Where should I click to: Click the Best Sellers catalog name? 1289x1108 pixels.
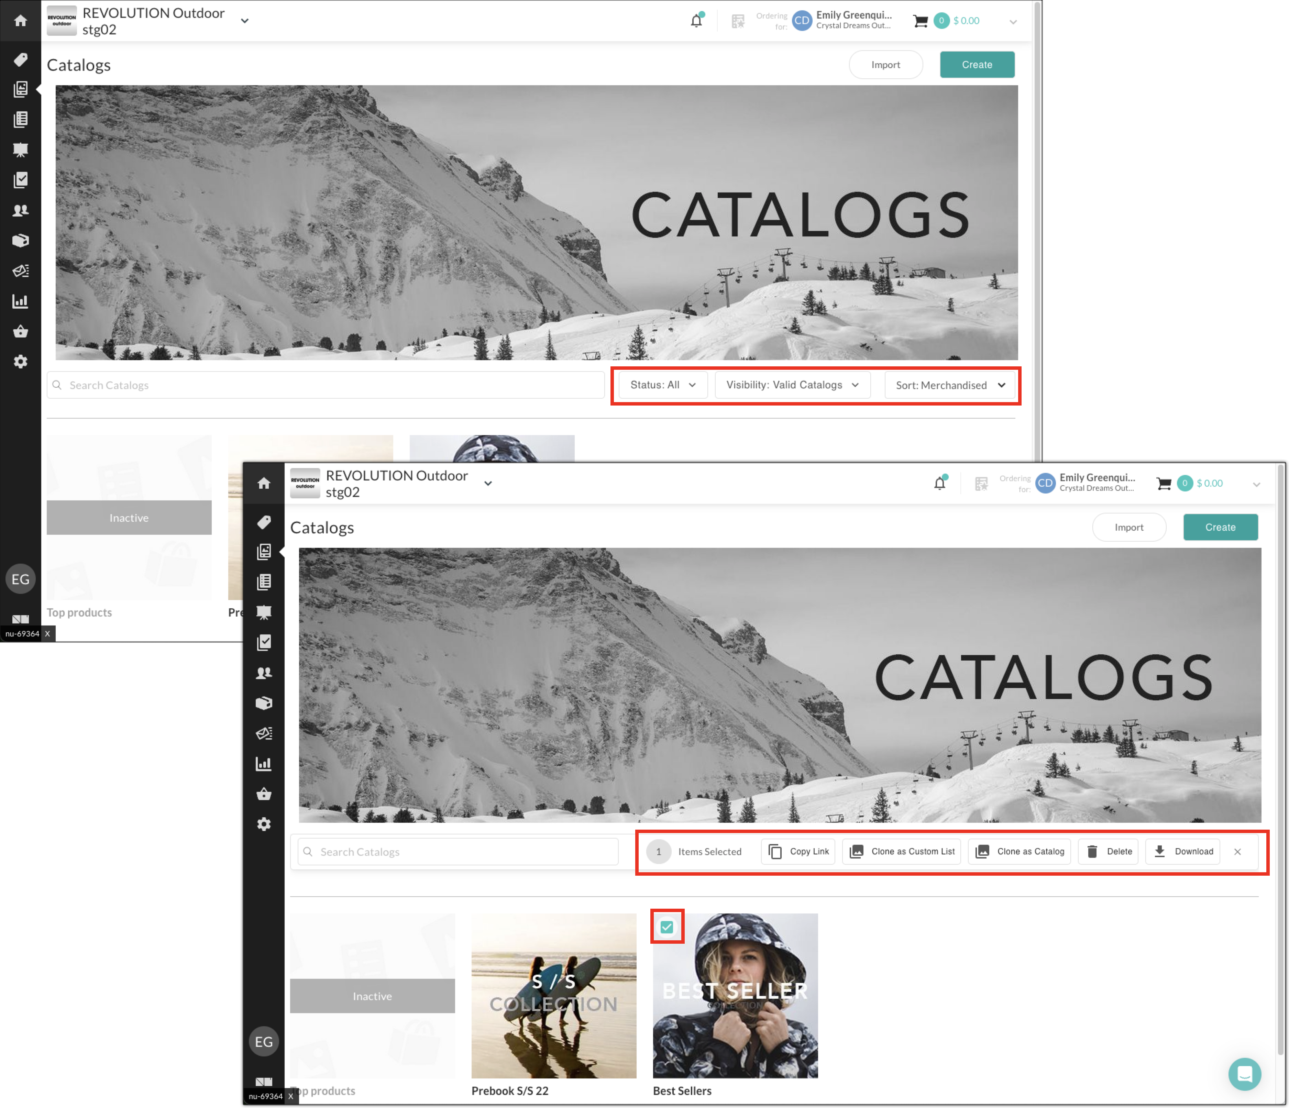click(682, 1090)
